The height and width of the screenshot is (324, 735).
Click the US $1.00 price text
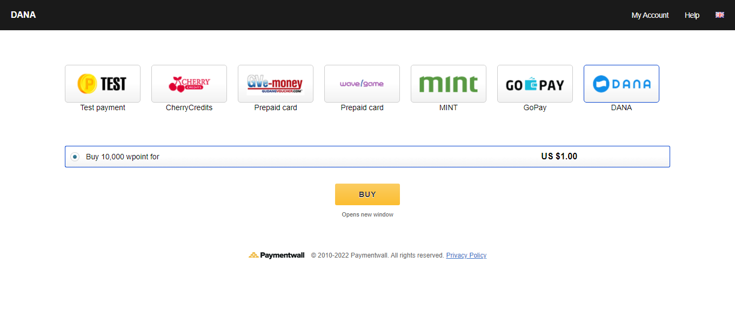point(559,157)
